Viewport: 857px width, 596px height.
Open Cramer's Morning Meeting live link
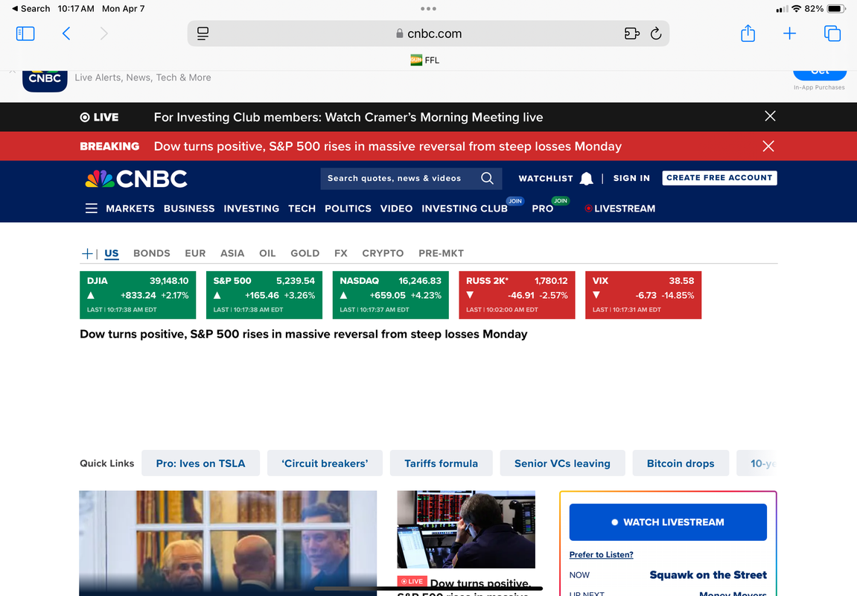[x=348, y=117]
